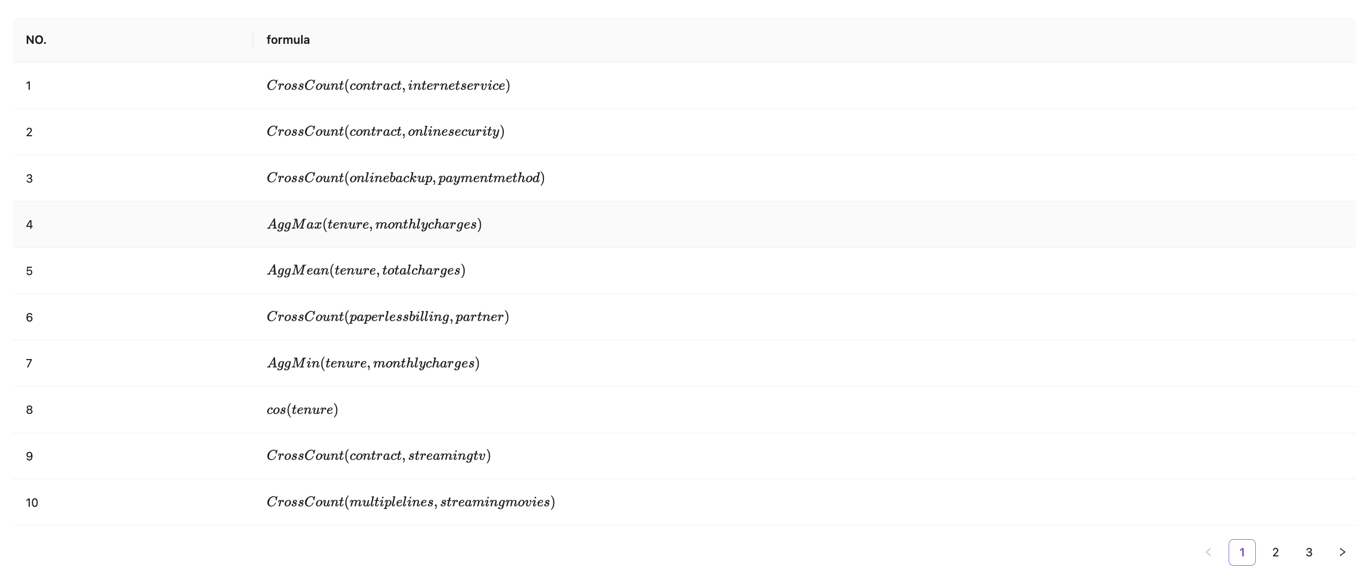The width and height of the screenshot is (1364, 571).
Task: Jump to page 3 of results
Action: click(1309, 553)
